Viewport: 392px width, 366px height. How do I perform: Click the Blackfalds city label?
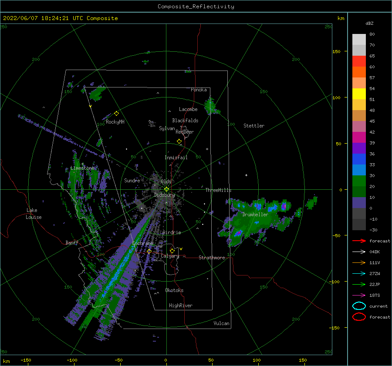[x=185, y=121]
